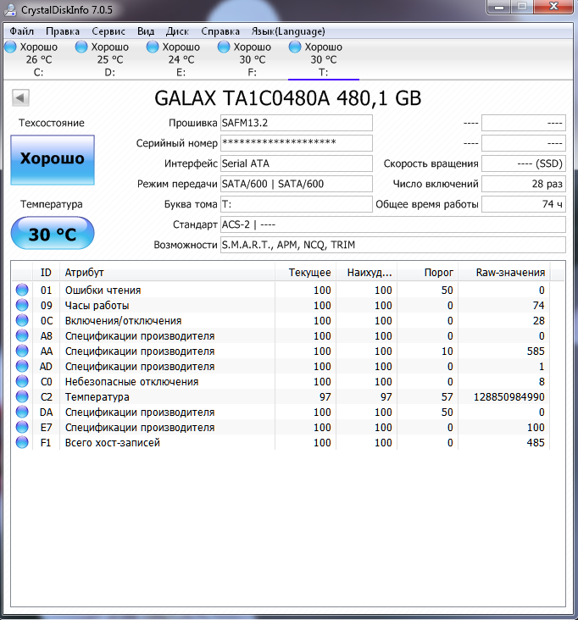Viewport: 578px width, 620px height.
Task: Click raw value 100 in E7 row
Action: point(536,428)
